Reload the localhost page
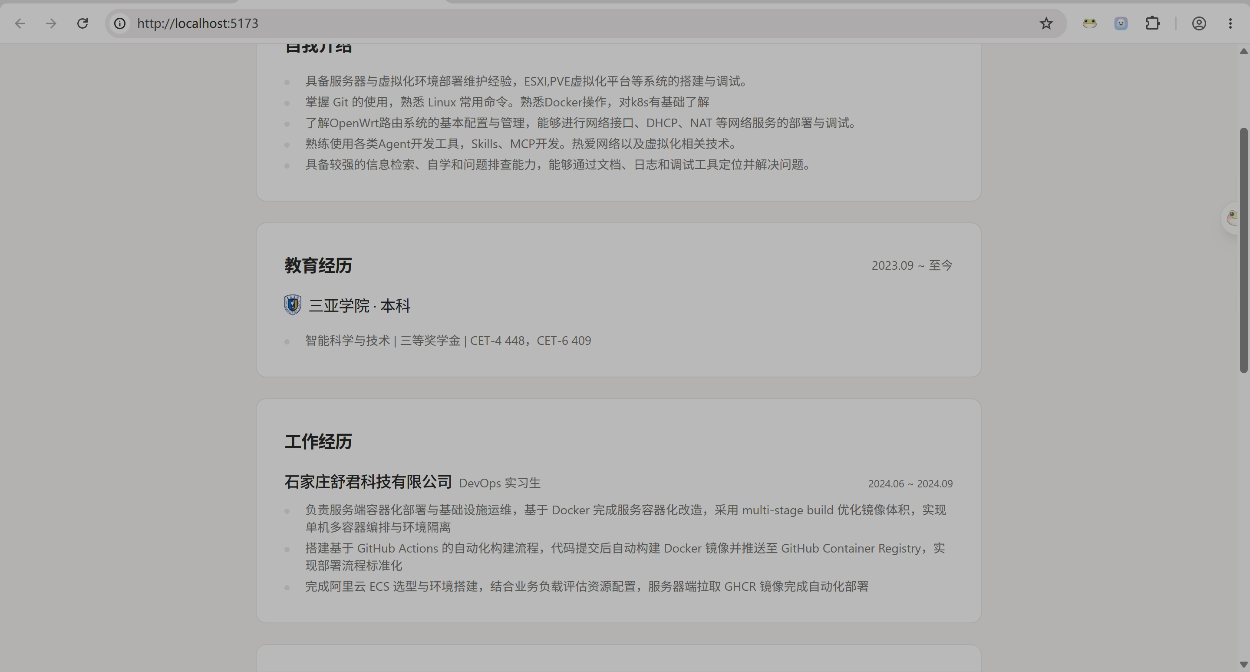The height and width of the screenshot is (672, 1250). click(82, 23)
